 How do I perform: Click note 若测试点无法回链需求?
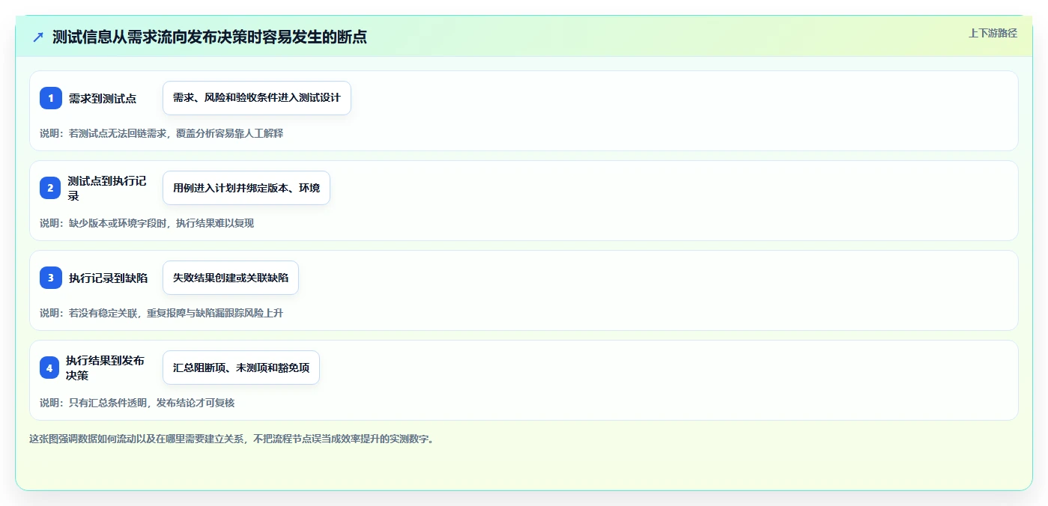point(162,133)
